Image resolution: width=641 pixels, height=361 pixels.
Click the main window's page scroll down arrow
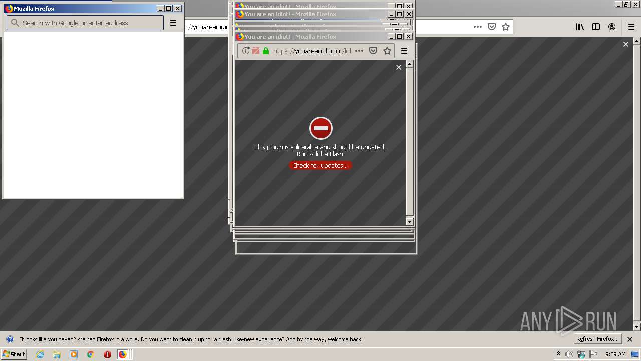coord(637,327)
